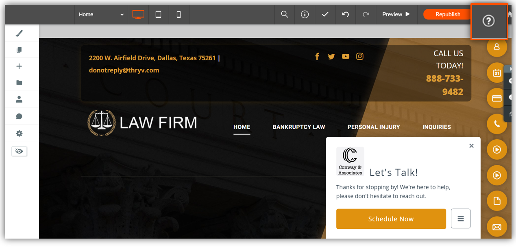Open the Comments speech bubble icon

(19, 116)
